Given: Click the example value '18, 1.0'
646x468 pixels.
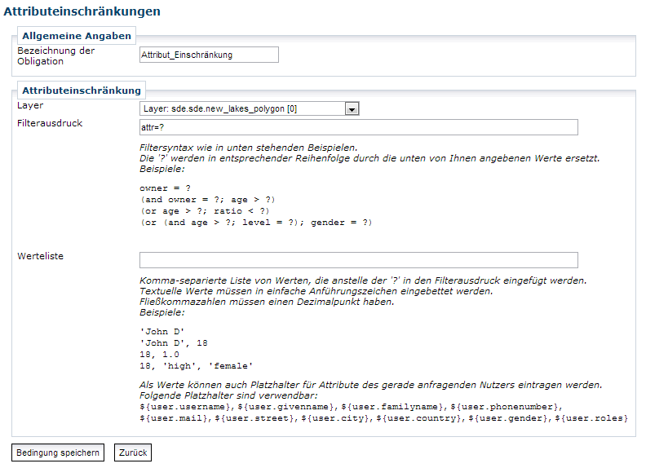Looking at the screenshot, I should click(159, 355).
